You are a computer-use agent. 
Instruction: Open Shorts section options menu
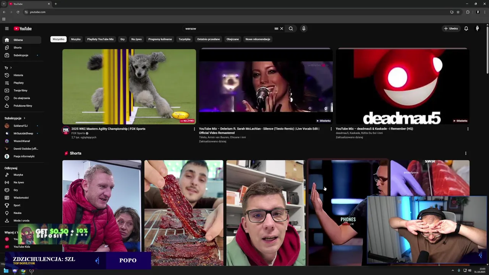point(466,154)
